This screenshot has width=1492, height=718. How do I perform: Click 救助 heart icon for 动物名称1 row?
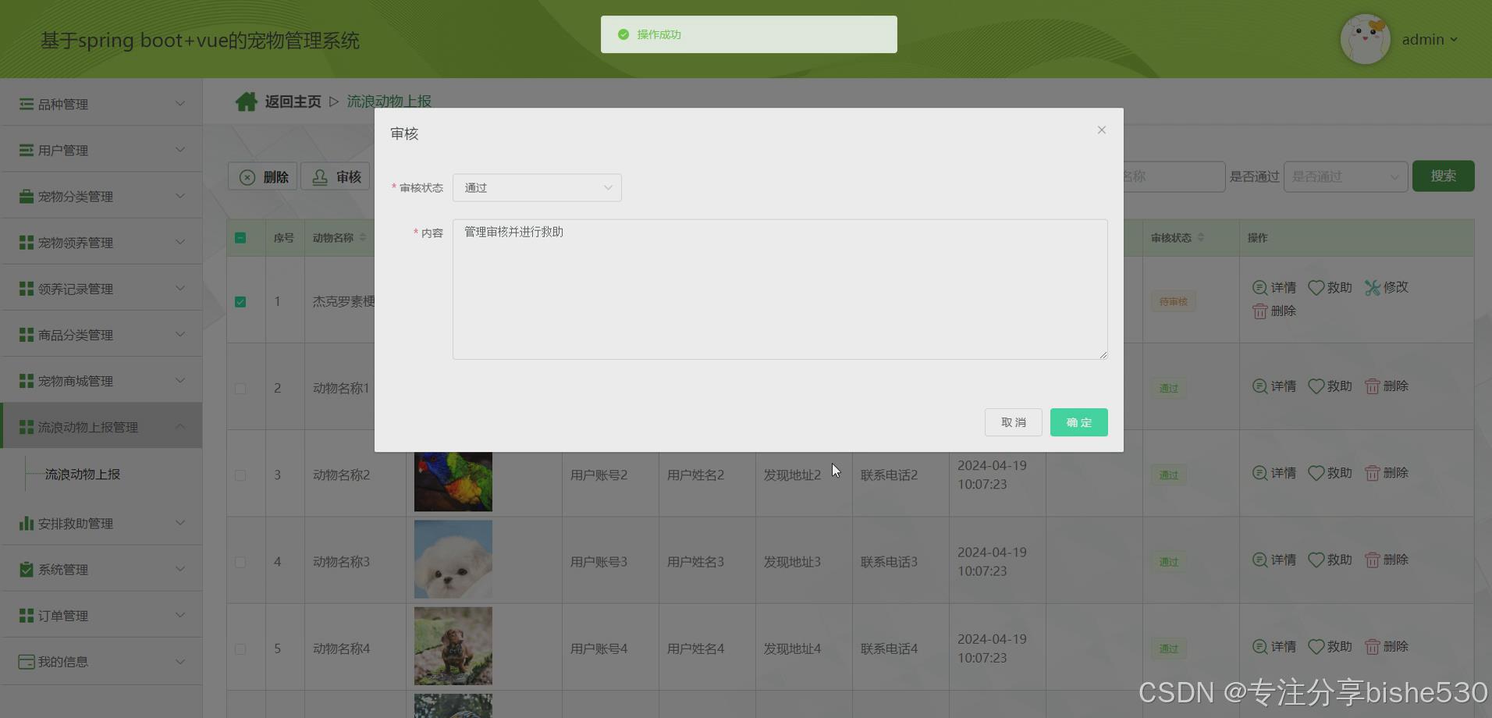[1316, 386]
